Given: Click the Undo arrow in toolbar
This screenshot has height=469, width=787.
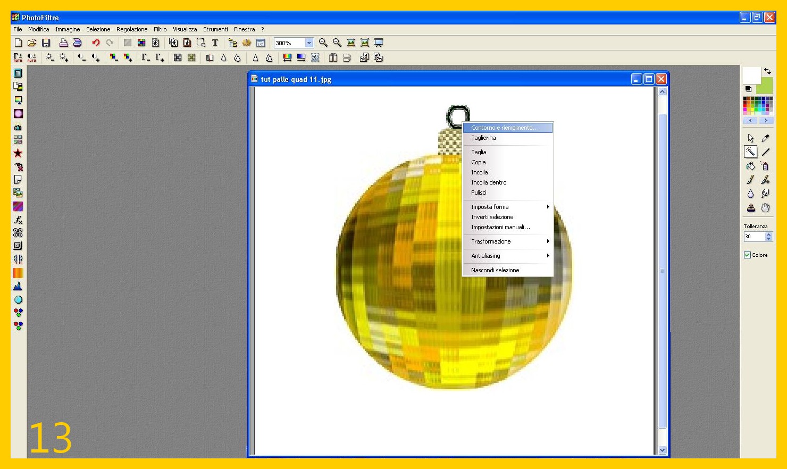Looking at the screenshot, I should coord(96,43).
